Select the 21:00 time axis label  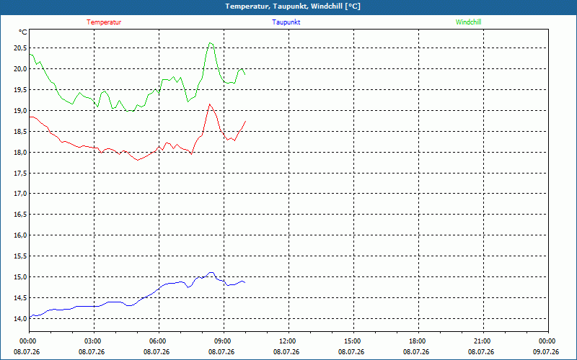tap(483, 341)
